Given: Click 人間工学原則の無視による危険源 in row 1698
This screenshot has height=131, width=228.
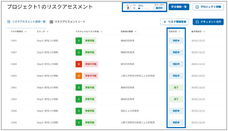Looking at the screenshot, I should click(x=138, y=122).
